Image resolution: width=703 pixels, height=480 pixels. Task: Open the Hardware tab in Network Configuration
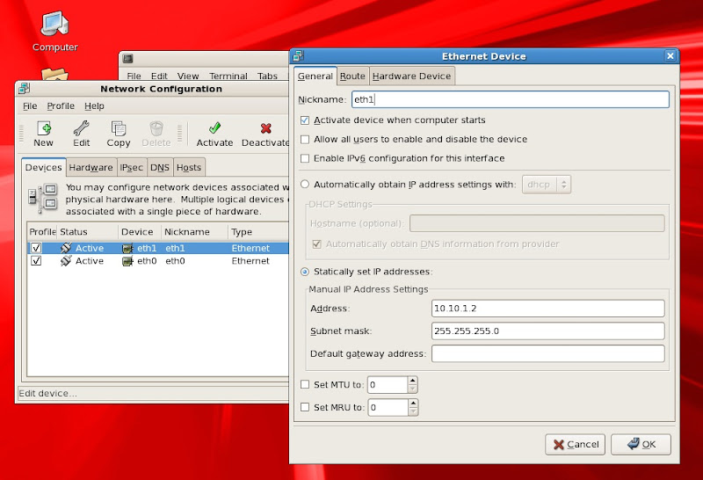click(91, 167)
